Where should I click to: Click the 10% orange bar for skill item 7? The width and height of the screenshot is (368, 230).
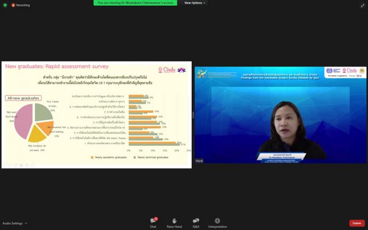coord(141,111)
